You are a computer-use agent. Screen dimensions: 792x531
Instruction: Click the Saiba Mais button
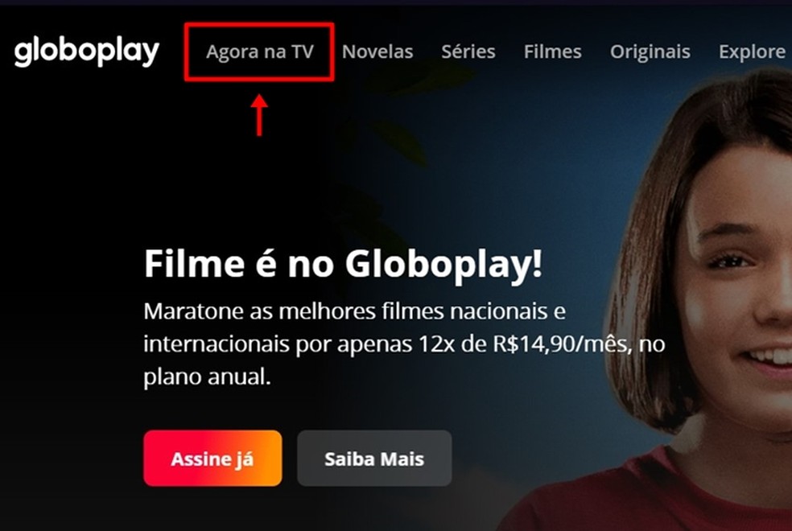tap(374, 459)
